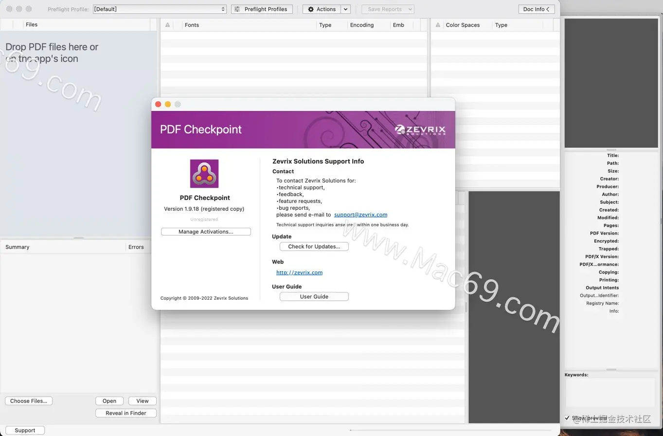663x436 pixels.
Task: Sort fonts by Type column header
Action: tap(331, 25)
